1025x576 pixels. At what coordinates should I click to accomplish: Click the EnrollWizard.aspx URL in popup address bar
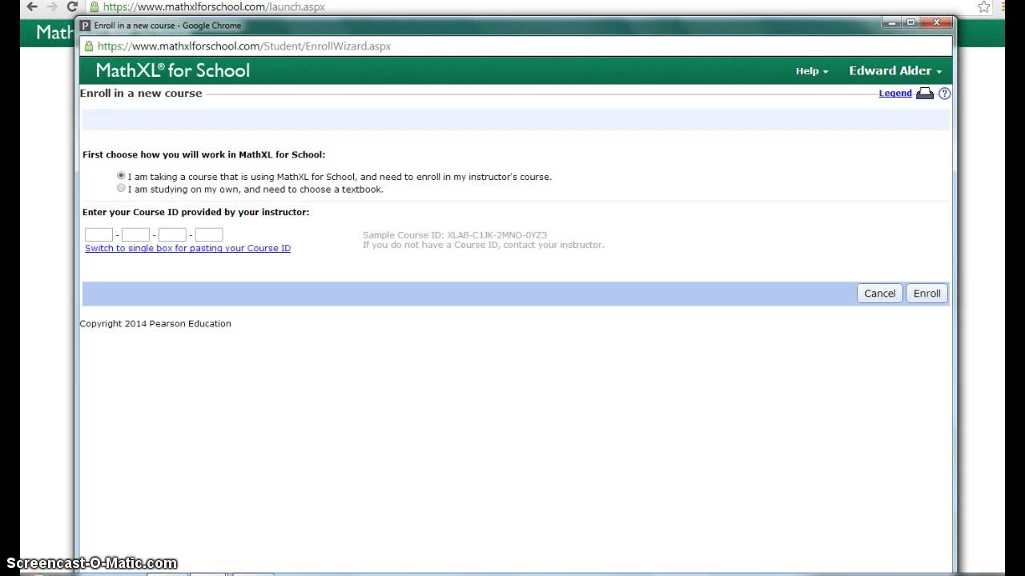(x=244, y=46)
